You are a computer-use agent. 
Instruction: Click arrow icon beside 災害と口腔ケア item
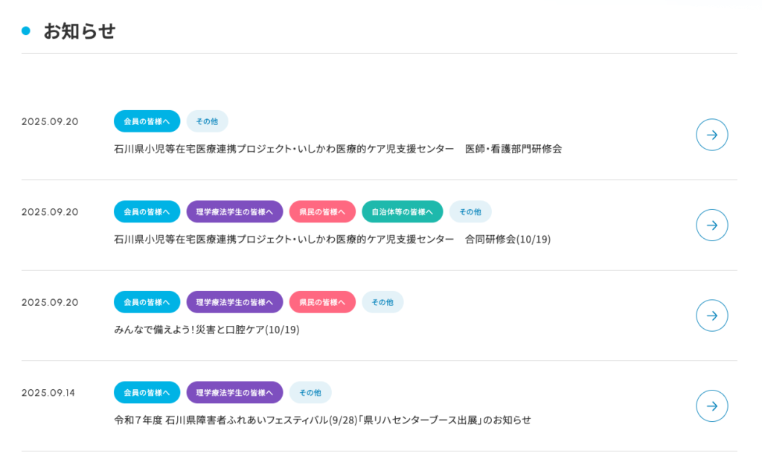coord(711,315)
